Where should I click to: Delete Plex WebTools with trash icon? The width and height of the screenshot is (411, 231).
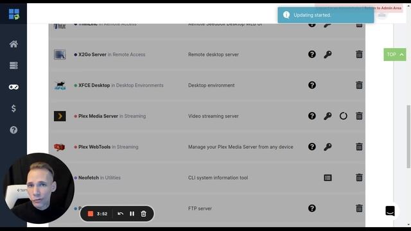point(359,147)
